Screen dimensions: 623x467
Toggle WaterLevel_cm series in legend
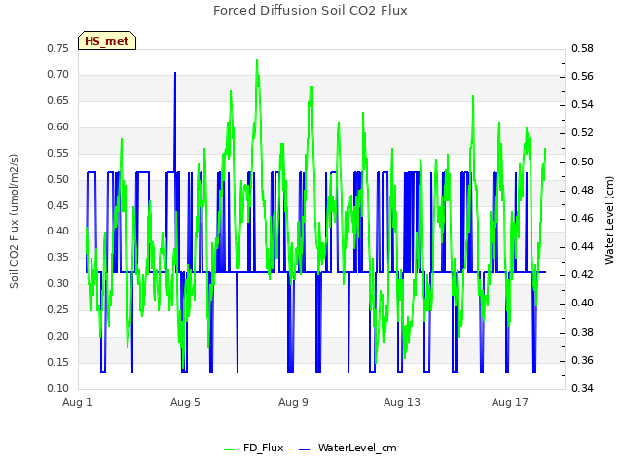tap(348, 448)
